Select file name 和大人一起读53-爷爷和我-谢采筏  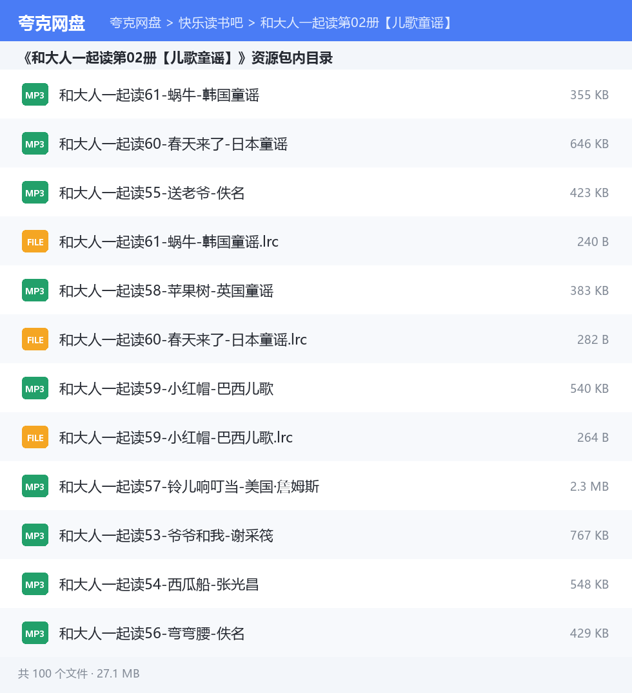click(166, 536)
